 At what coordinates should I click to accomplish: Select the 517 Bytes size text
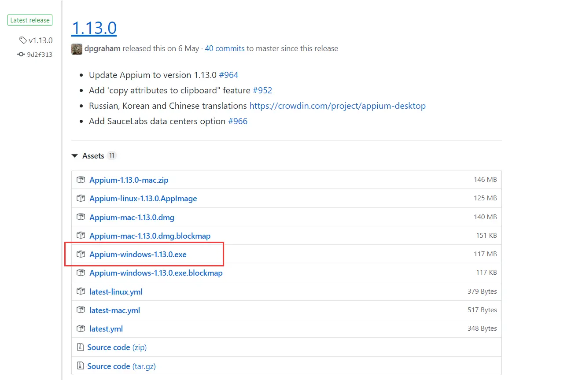click(x=482, y=310)
